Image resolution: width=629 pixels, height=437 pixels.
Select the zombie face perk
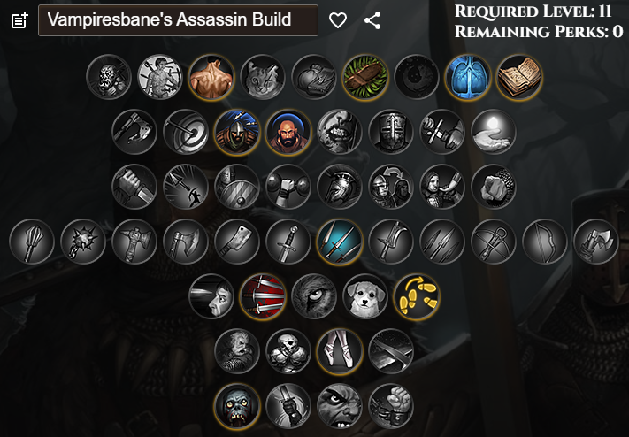click(x=237, y=406)
